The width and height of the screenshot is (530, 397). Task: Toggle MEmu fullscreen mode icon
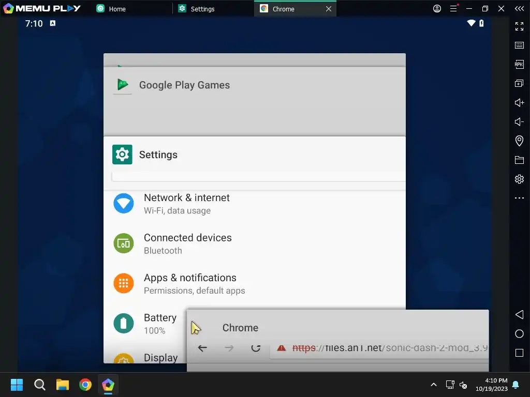519,26
